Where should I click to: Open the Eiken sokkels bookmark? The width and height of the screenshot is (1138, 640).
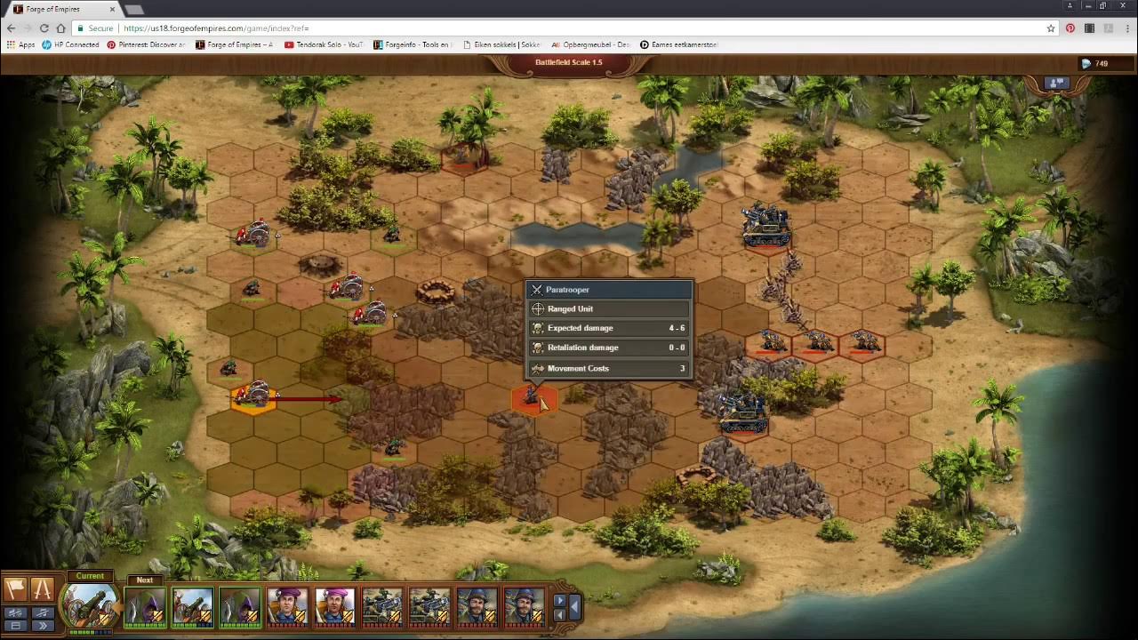coord(501,44)
